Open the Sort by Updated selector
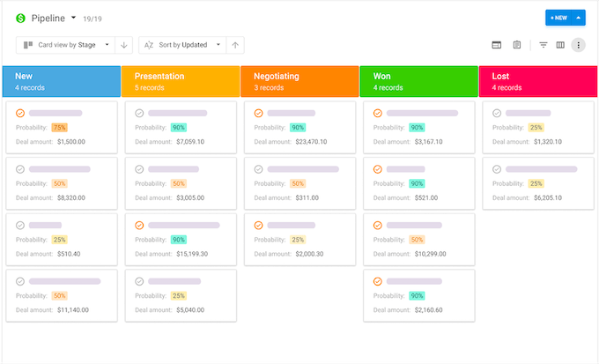The image size is (599, 364). (x=182, y=45)
